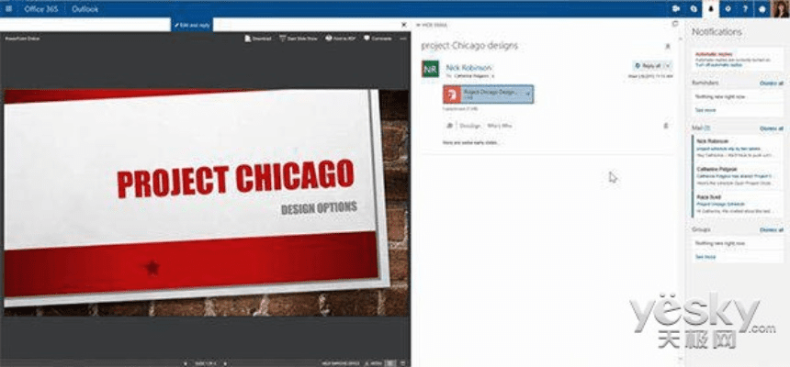Open the more options ellipsis in viewer toolbar
Image resolution: width=790 pixels, height=367 pixels.
pos(403,39)
